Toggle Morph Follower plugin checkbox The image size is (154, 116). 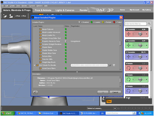pyautogui.click(x=40, y=29)
